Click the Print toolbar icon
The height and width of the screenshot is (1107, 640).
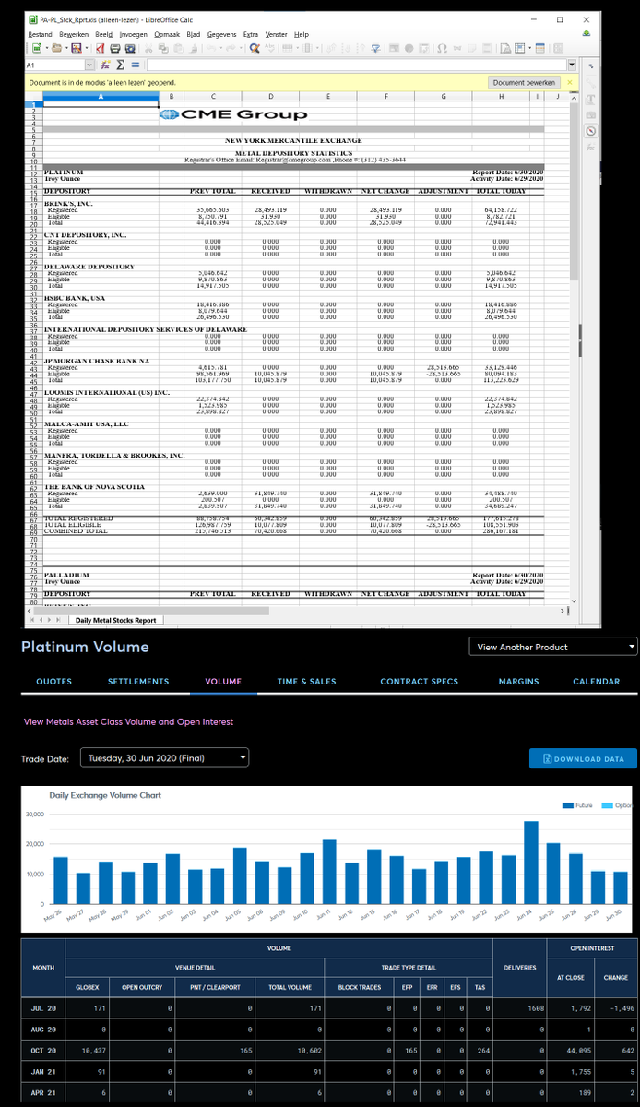coord(115,48)
